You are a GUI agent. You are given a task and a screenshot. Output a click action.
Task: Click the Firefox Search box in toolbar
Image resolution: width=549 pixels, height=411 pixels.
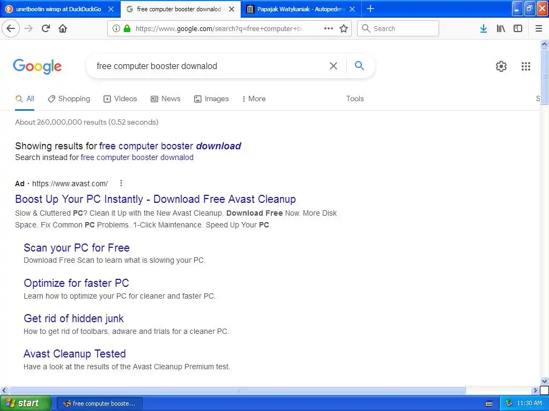coord(398,28)
